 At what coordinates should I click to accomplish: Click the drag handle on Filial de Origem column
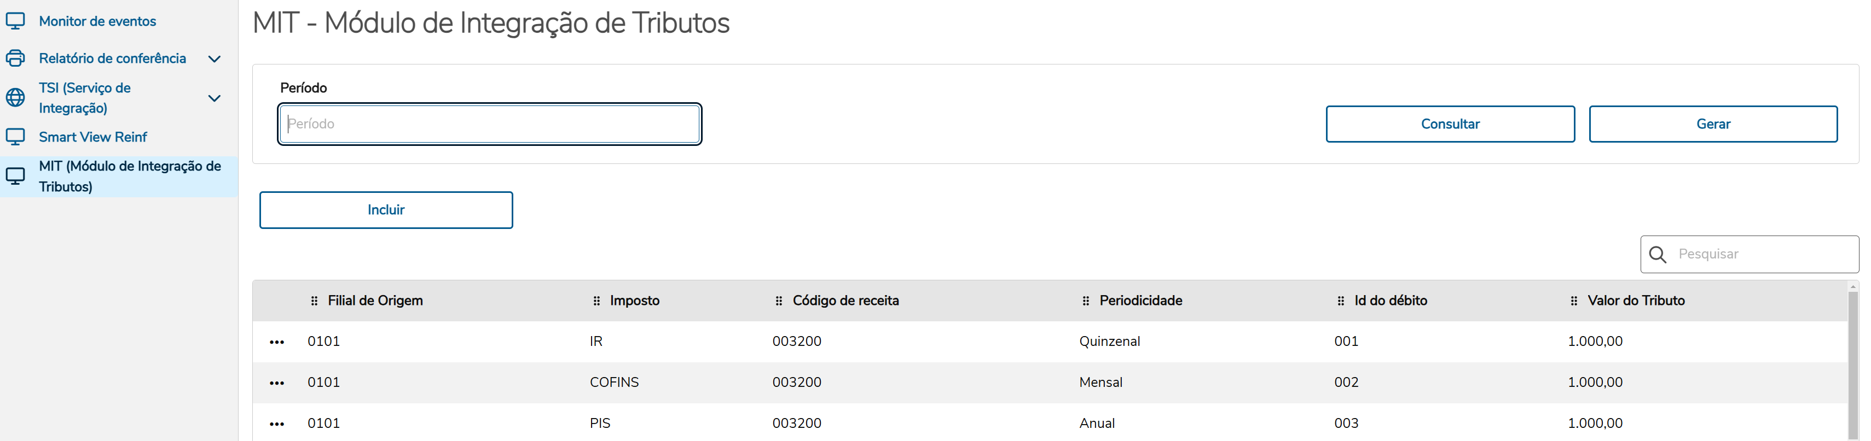click(x=315, y=301)
